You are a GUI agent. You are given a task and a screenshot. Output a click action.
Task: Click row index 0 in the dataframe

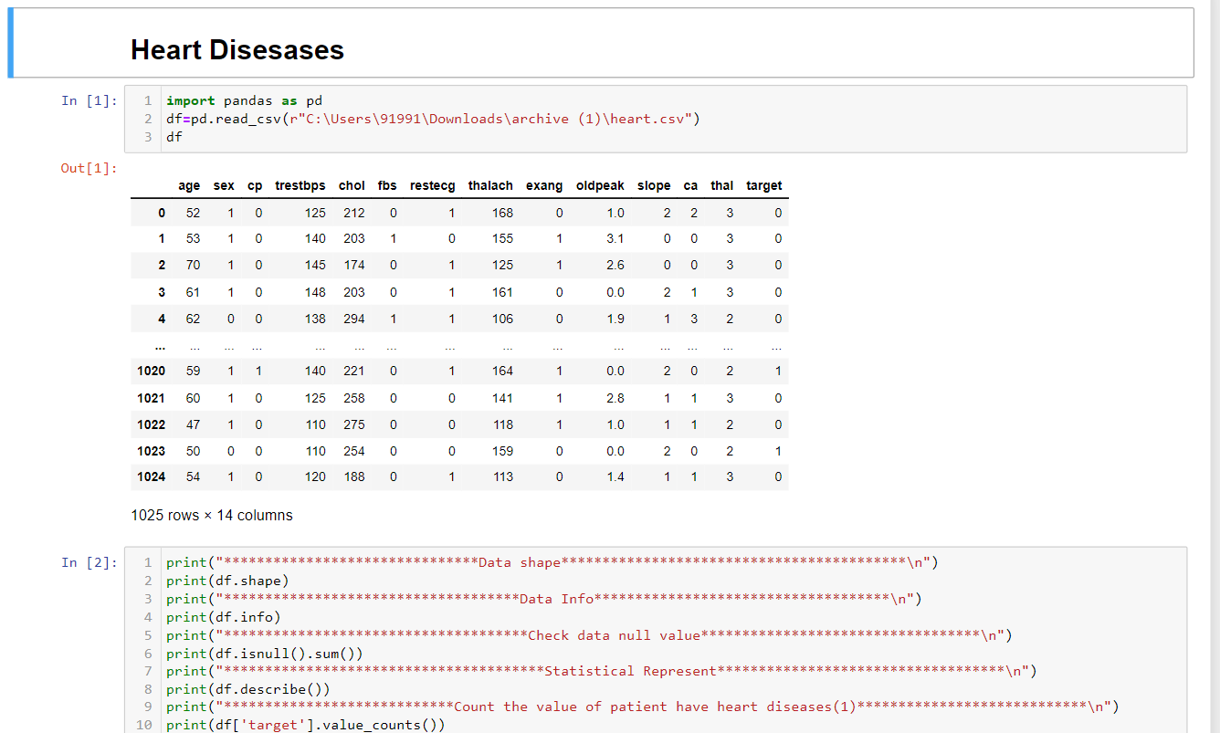click(x=161, y=213)
